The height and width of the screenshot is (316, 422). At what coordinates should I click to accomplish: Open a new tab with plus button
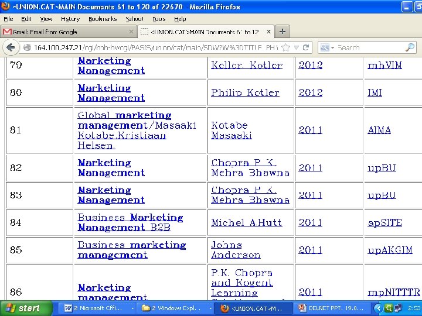(x=283, y=32)
